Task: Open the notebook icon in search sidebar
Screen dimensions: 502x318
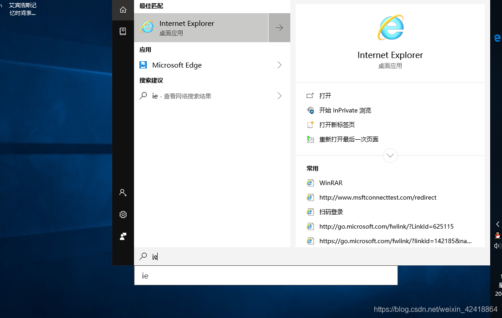Action: pos(123,31)
